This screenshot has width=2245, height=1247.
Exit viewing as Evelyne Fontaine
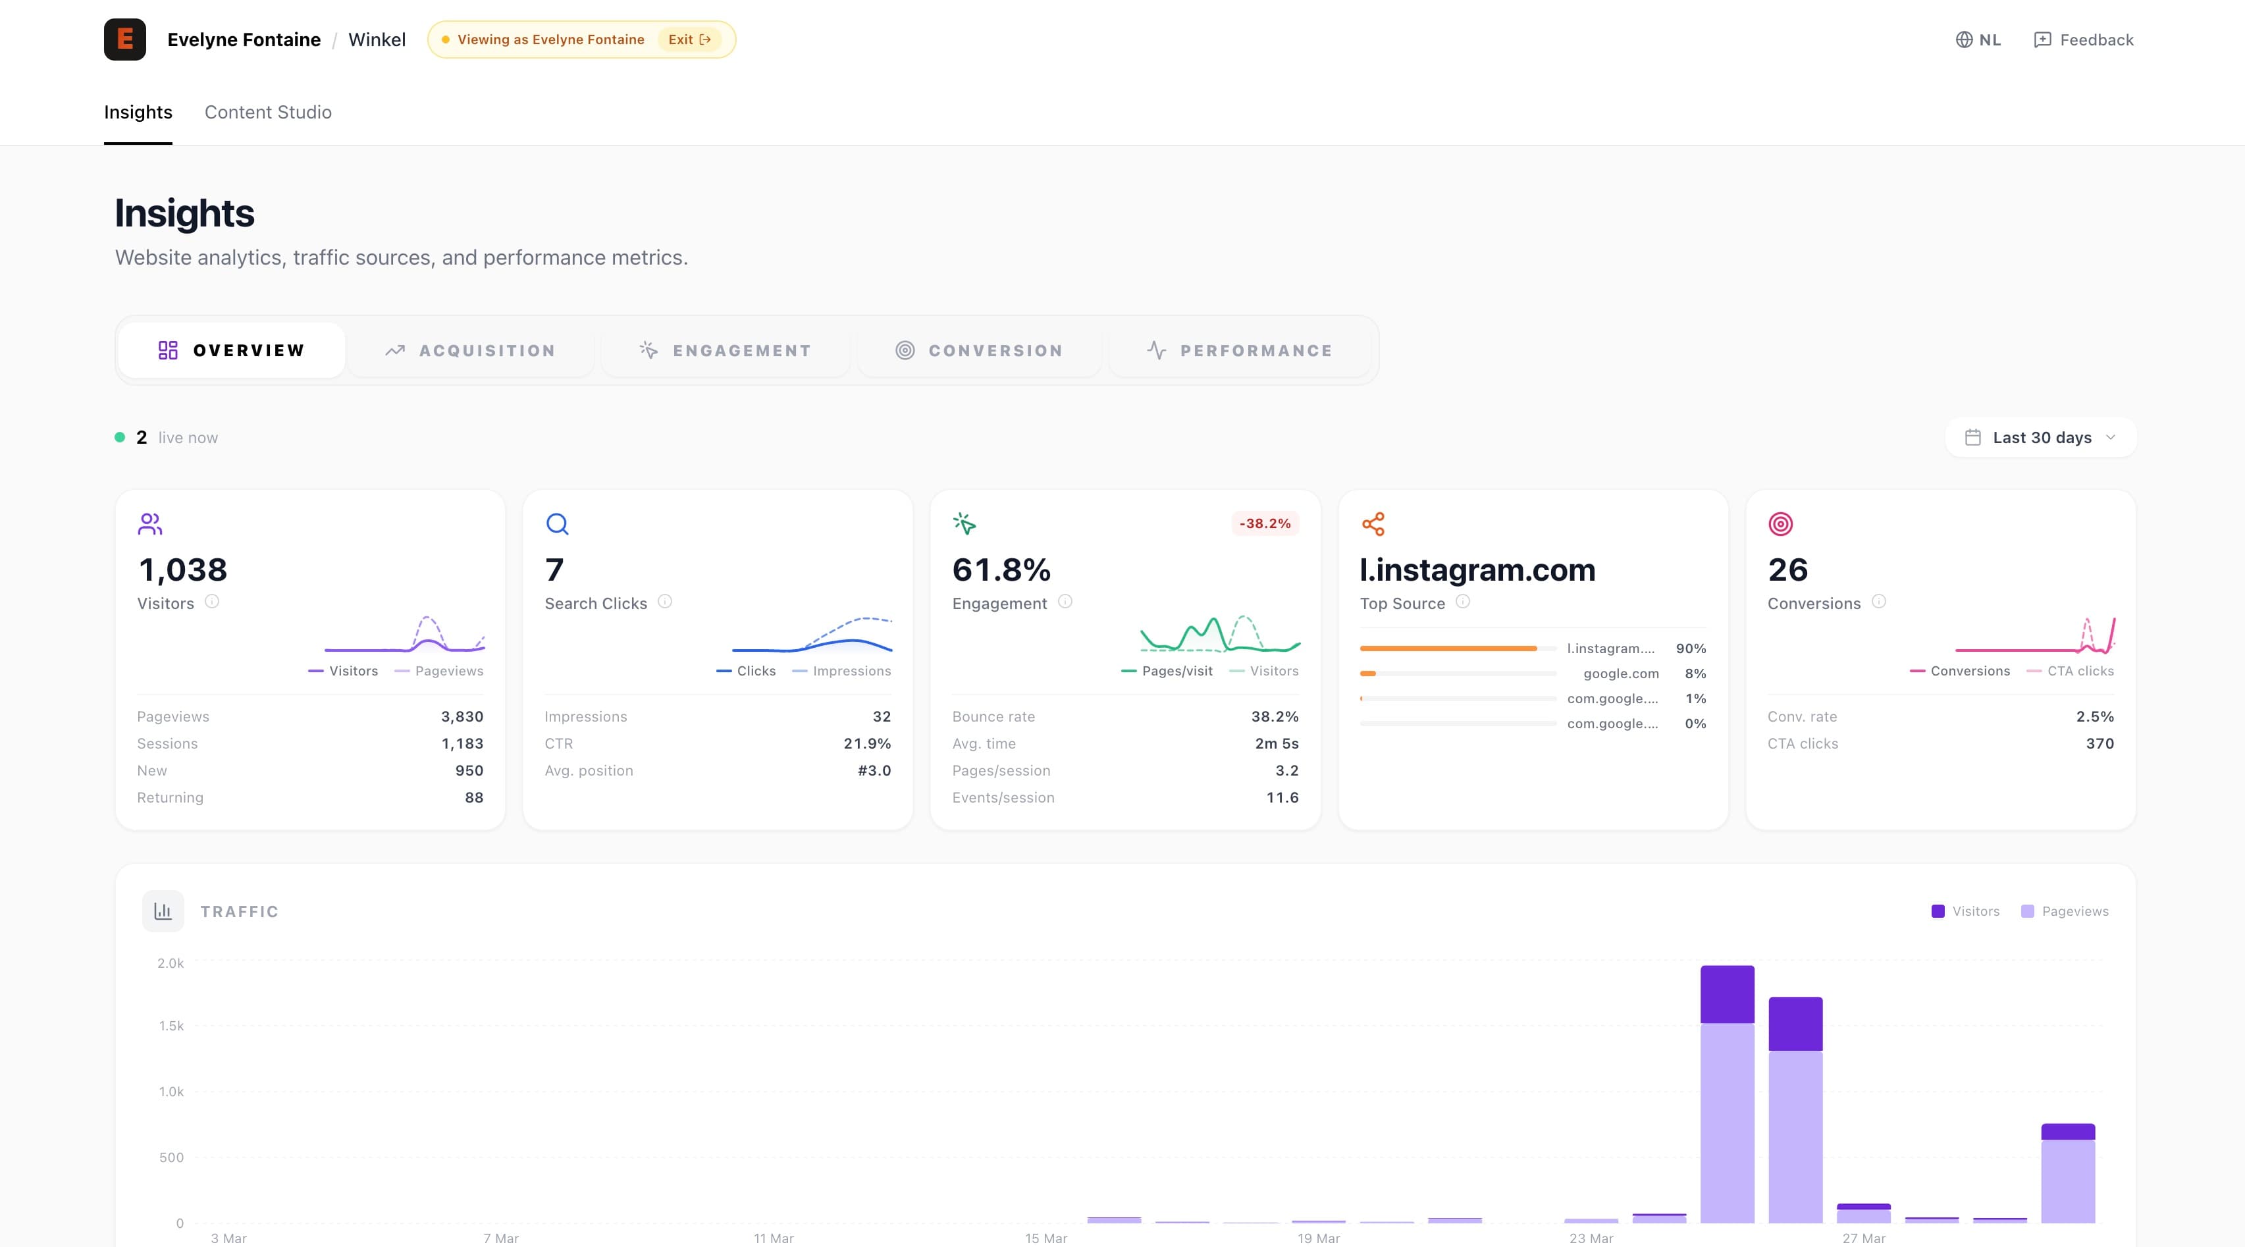point(689,38)
